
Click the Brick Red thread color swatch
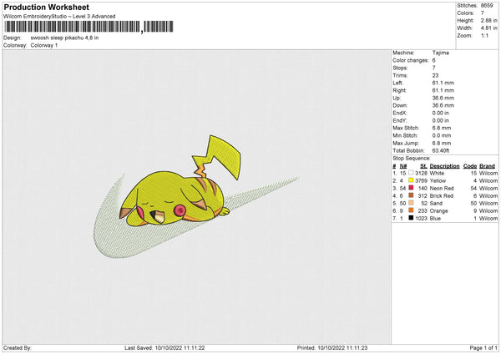[411, 195]
